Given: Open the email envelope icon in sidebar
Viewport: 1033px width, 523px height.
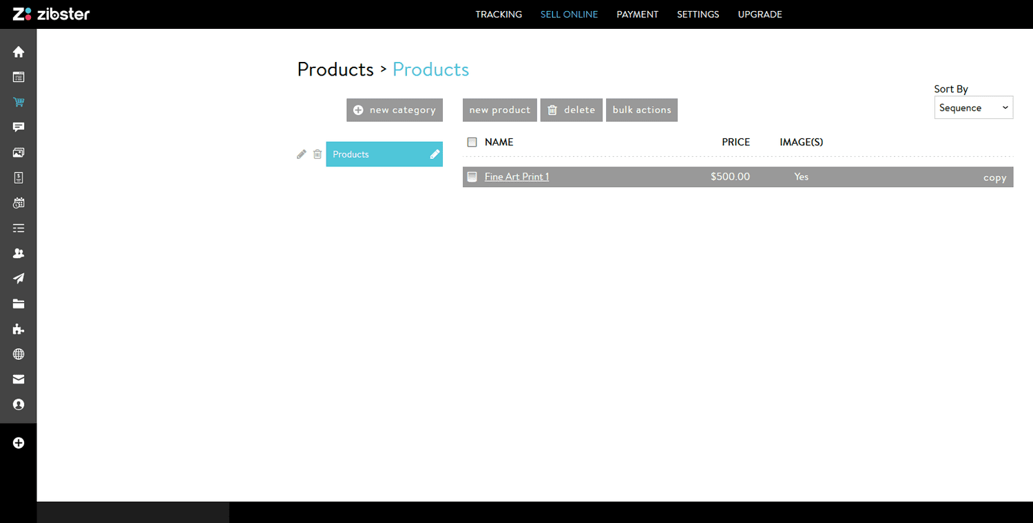Looking at the screenshot, I should (x=19, y=379).
